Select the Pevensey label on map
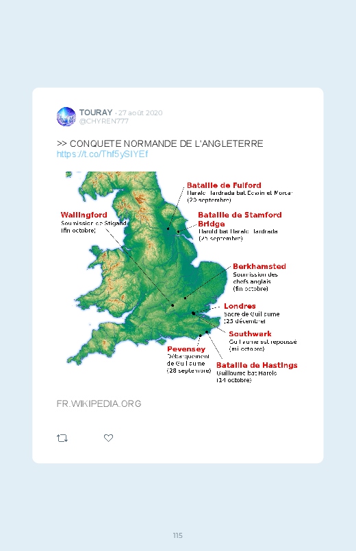This screenshot has height=551, width=356. [186, 349]
